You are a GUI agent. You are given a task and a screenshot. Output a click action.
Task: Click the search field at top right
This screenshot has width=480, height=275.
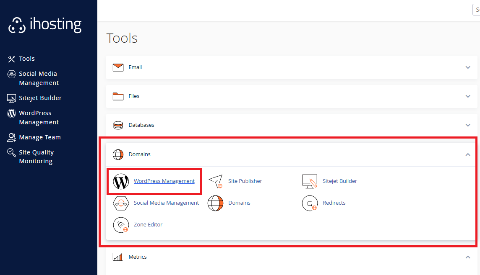[x=476, y=10]
